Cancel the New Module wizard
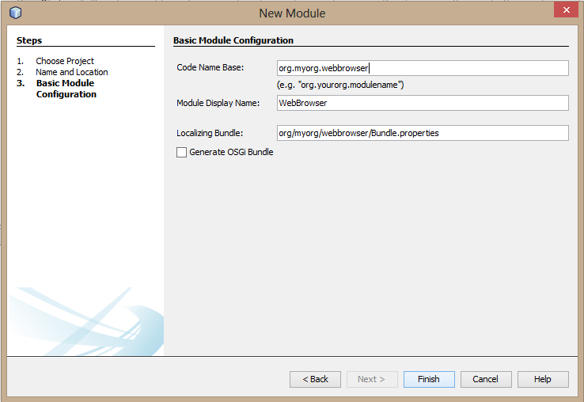 click(x=486, y=379)
